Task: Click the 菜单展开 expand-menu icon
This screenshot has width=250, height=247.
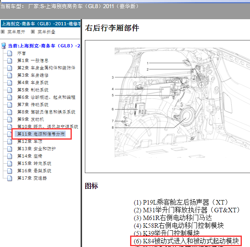Action: coord(2,32)
